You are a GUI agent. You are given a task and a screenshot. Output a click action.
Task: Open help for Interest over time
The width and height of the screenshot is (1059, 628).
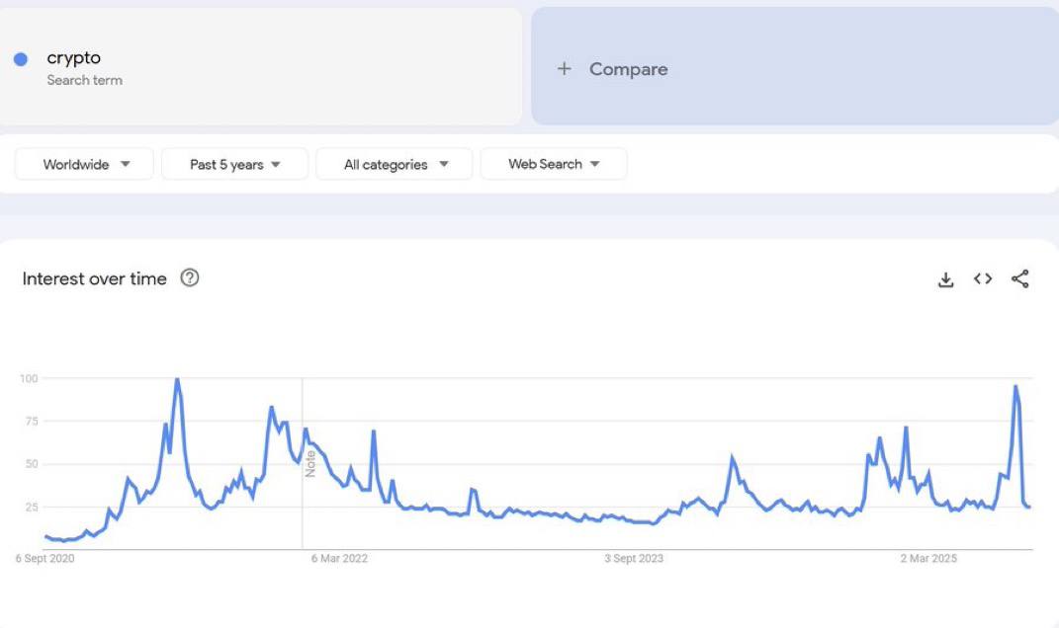click(x=190, y=277)
